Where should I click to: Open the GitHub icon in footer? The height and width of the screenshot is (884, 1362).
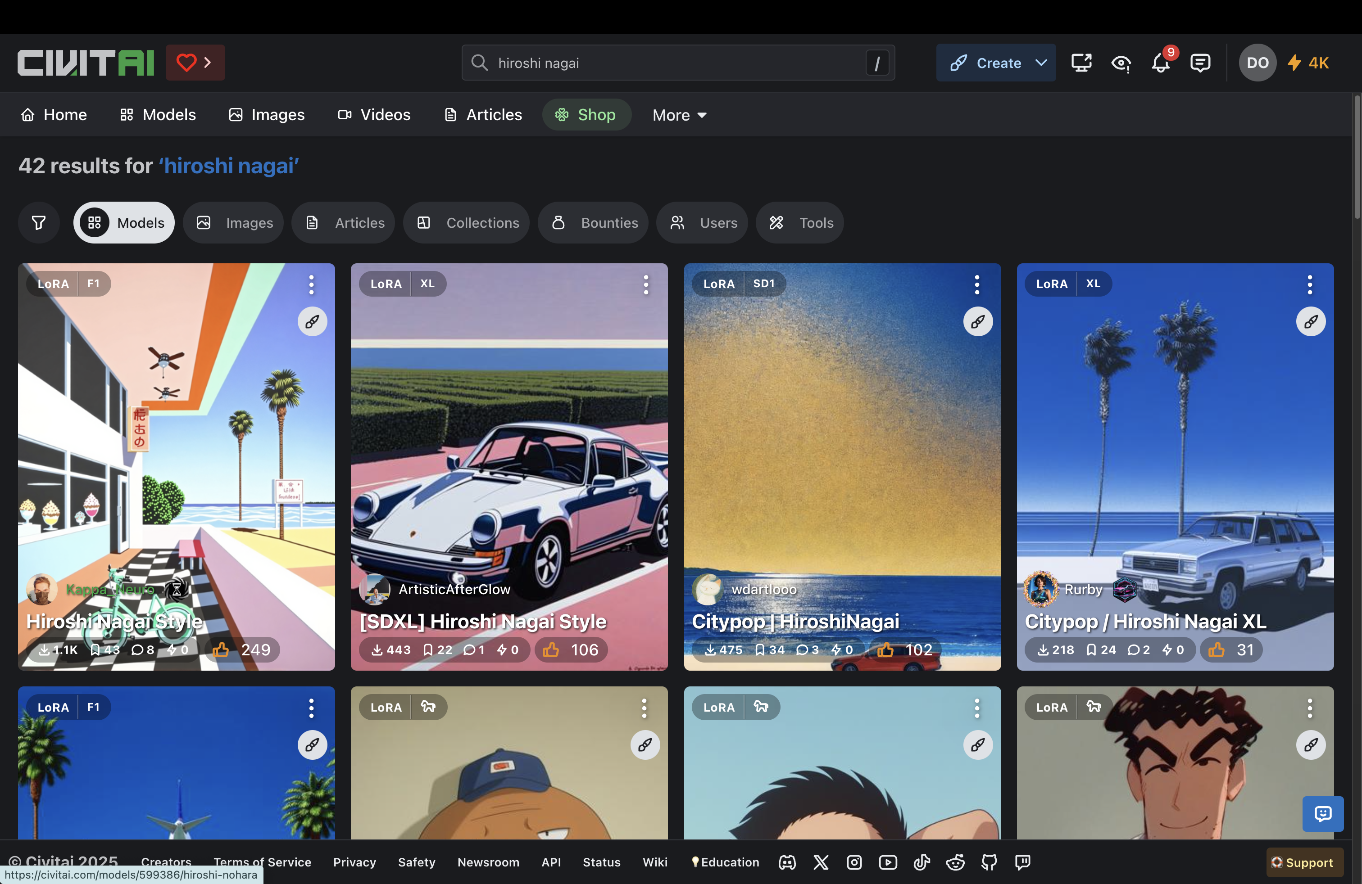click(989, 861)
